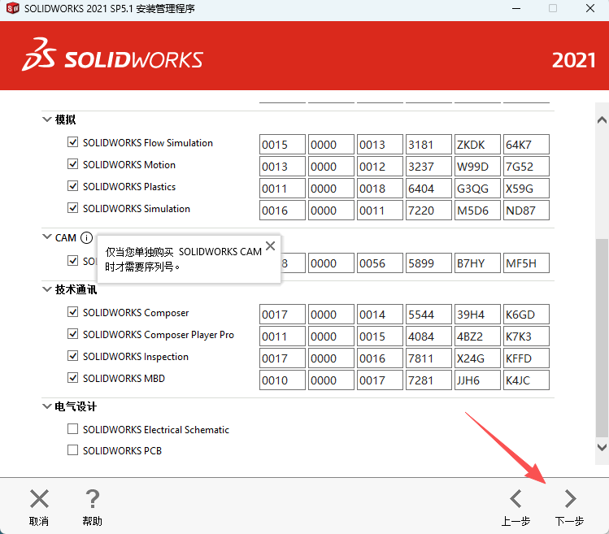Toggle the SOLIDWORKS CAM checkbox
This screenshot has height=534, width=609.
tap(72, 261)
